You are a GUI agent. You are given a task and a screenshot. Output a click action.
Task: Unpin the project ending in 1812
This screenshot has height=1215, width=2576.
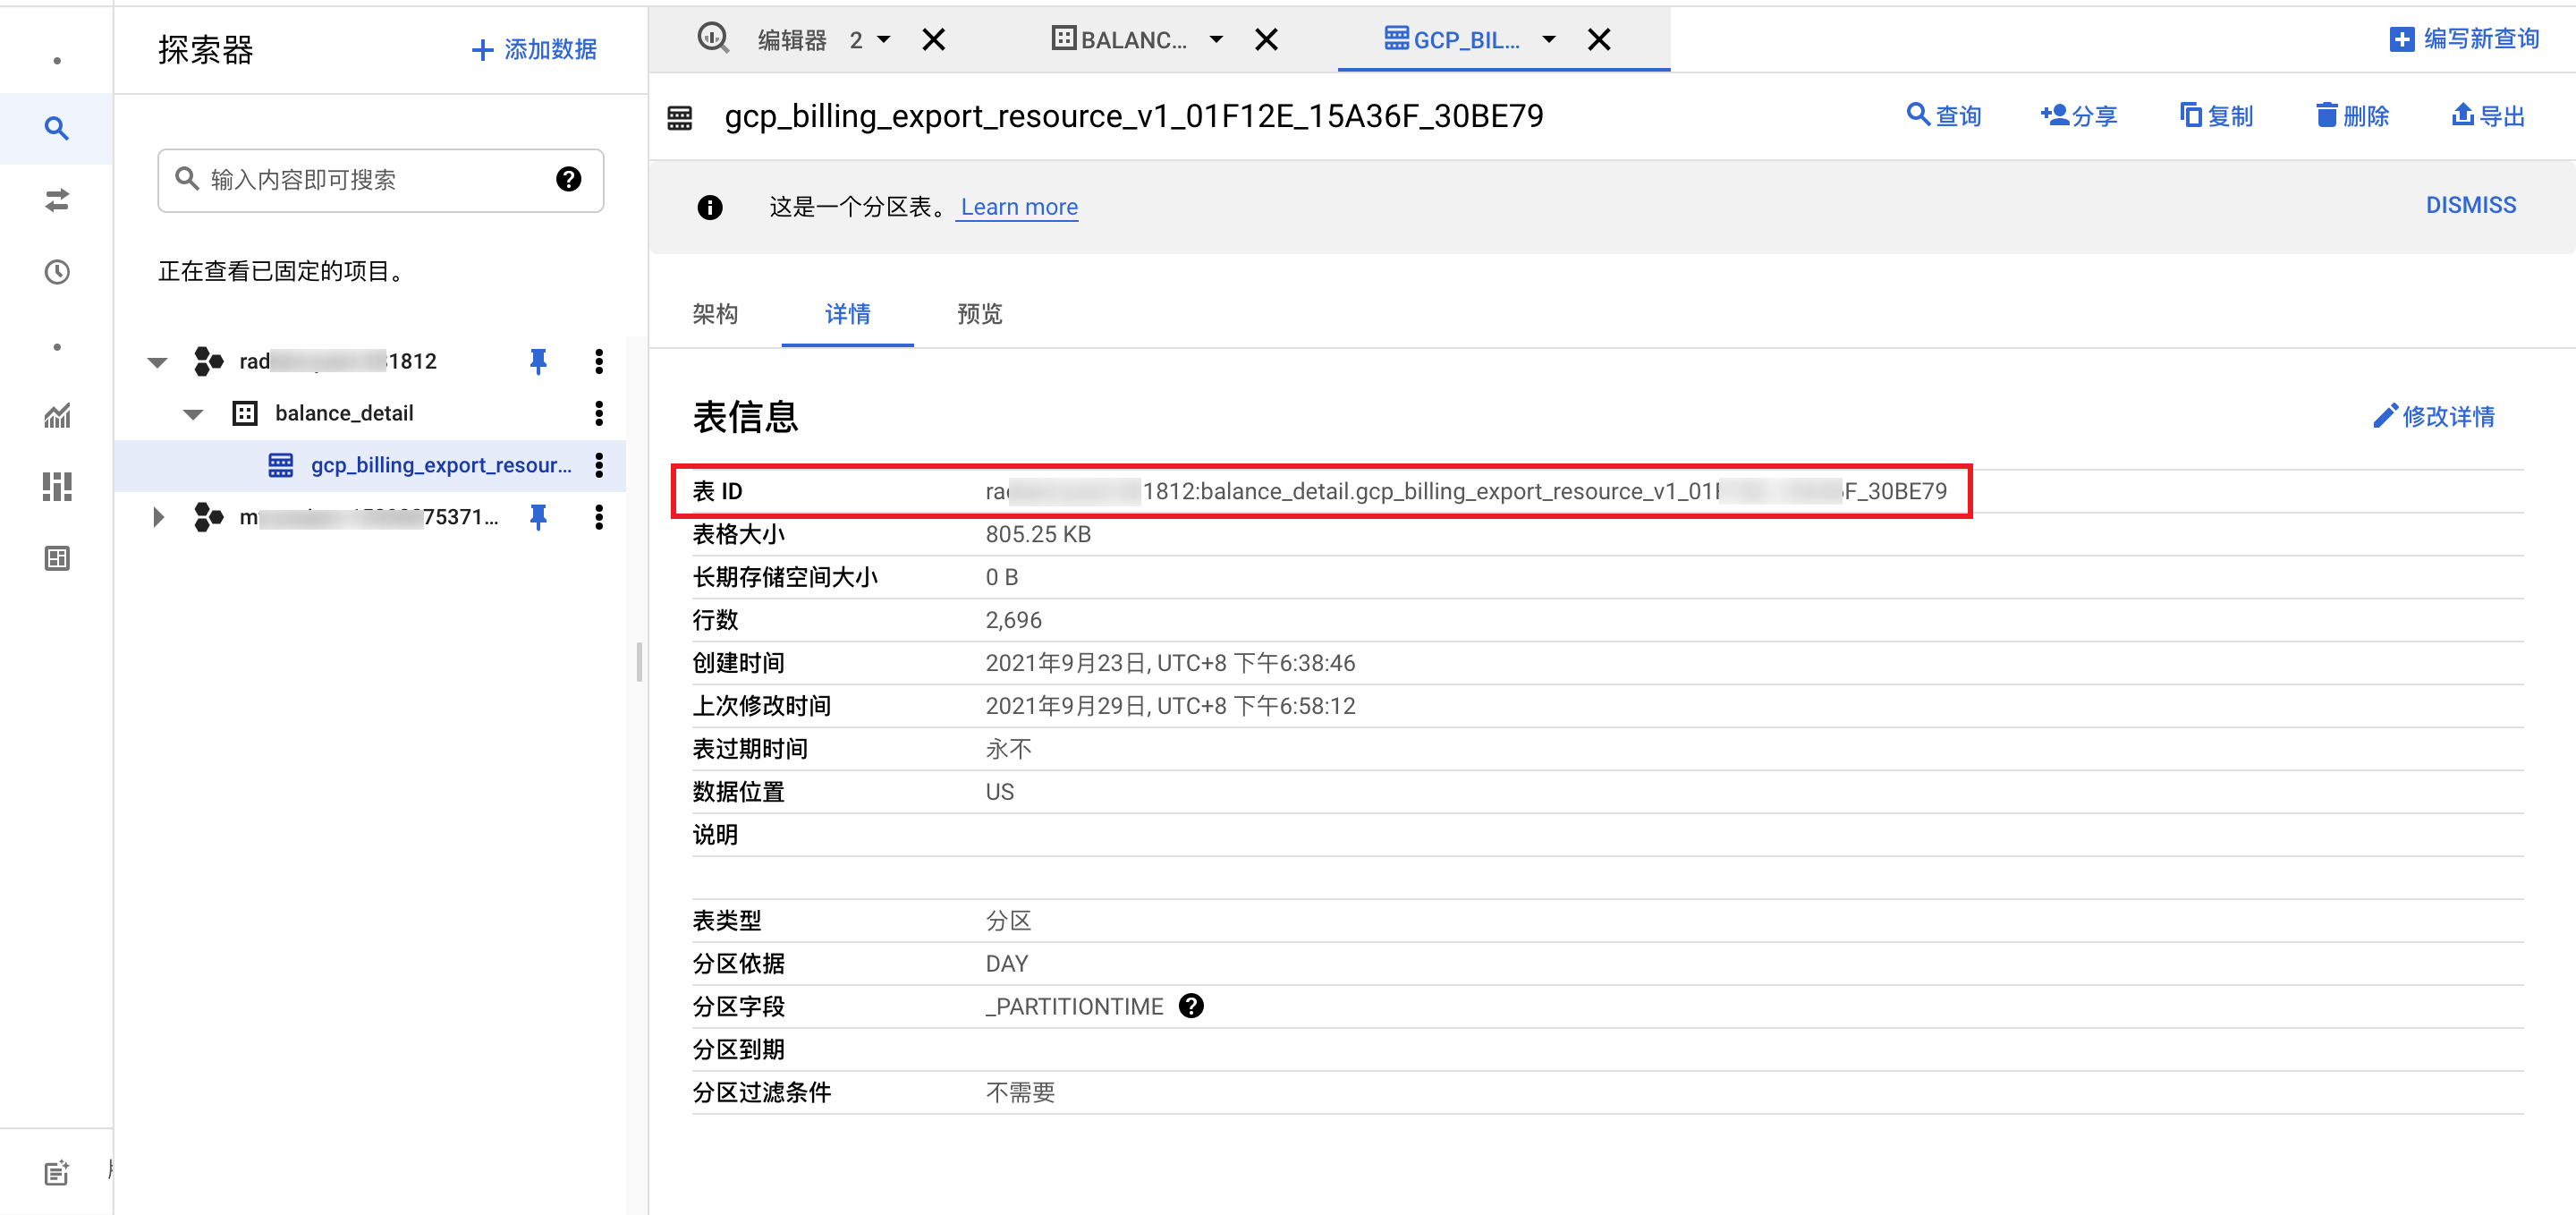click(538, 361)
